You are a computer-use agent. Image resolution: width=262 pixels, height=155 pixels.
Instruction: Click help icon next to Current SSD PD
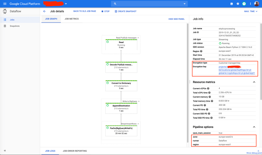click(x=209, y=114)
